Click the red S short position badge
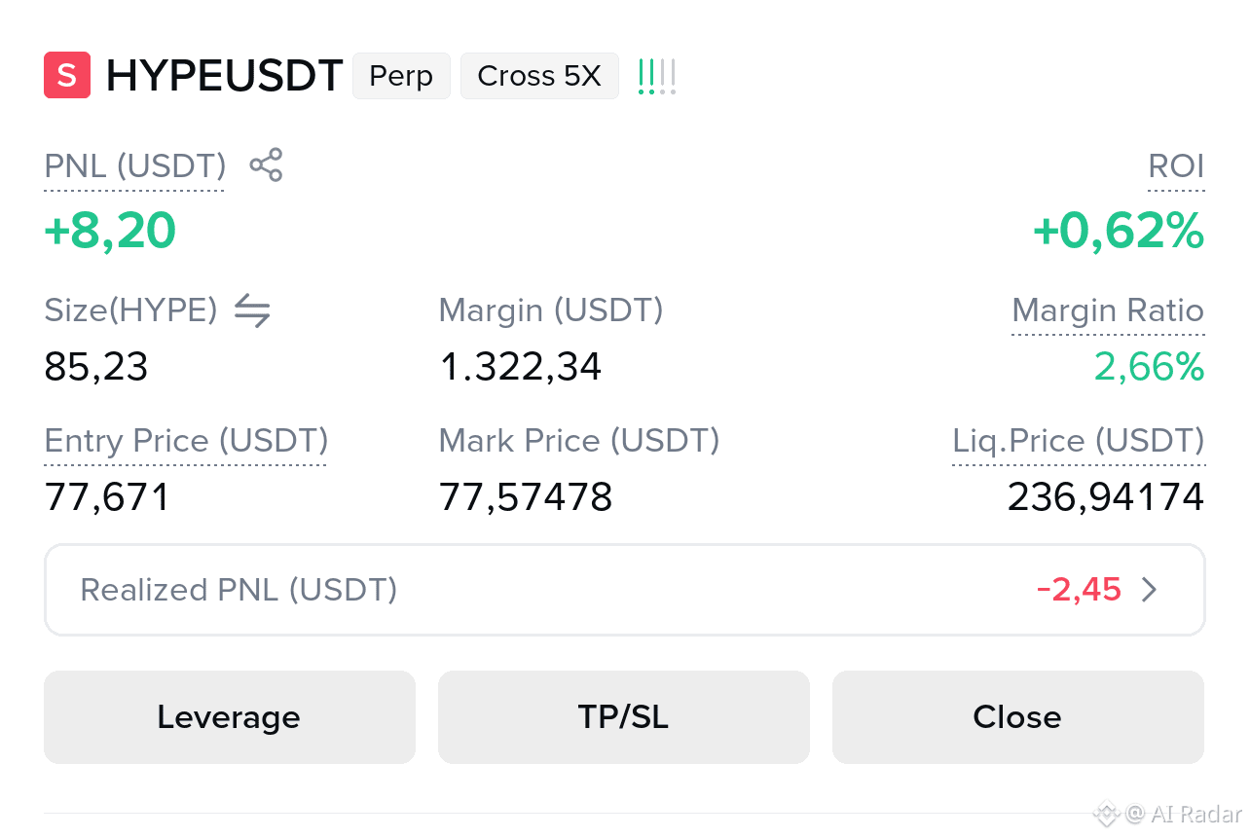 (x=67, y=75)
